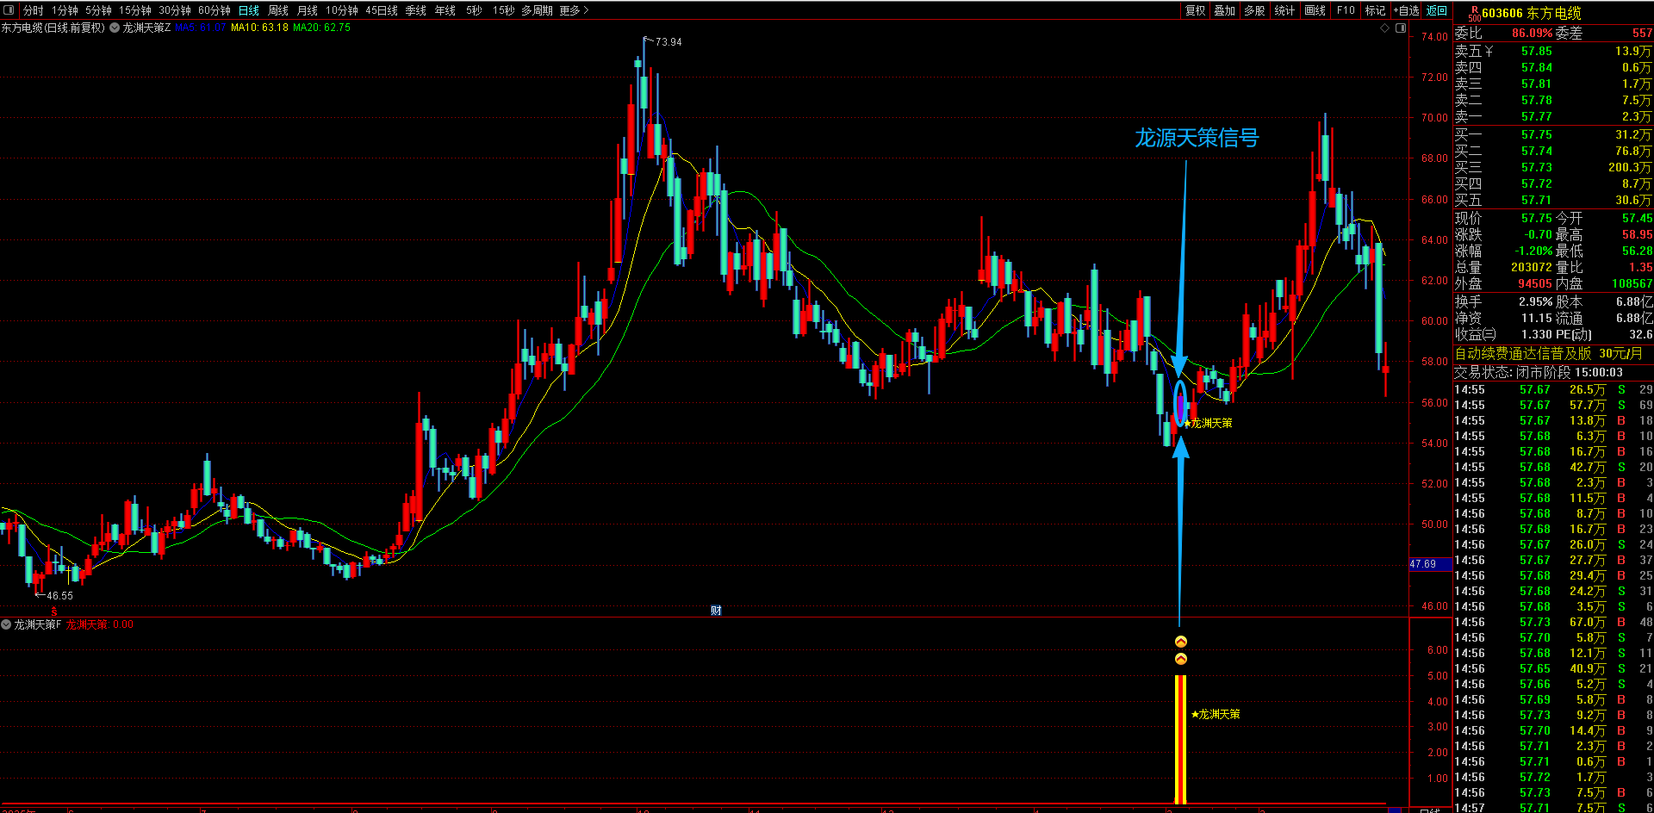The width and height of the screenshot is (1654, 813).
Task: Switch to the 月线 monthly tab
Action: click(x=308, y=10)
